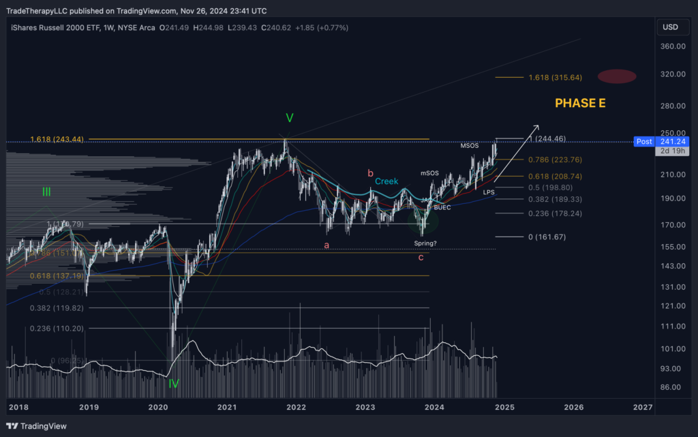The image size is (698, 437).
Task: Select the green wave III label
Action: 46,192
